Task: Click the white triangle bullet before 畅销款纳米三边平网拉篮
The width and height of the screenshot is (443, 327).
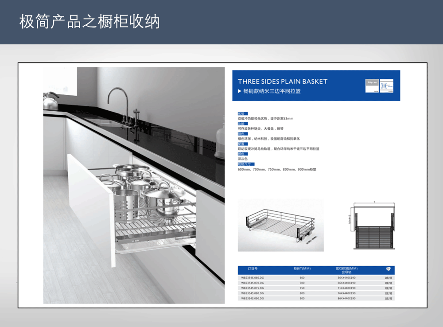Action: click(x=240, y=91)
